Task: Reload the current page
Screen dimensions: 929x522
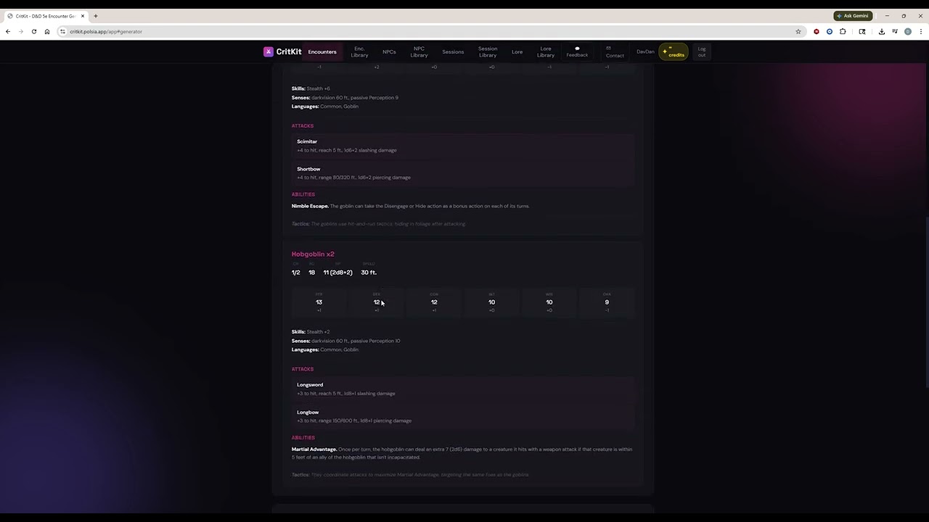Action: click(x=33, y=31)
